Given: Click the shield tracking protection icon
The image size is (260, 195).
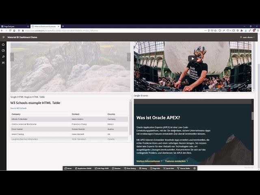Looking at the screenshot, I should click(19, 30).
